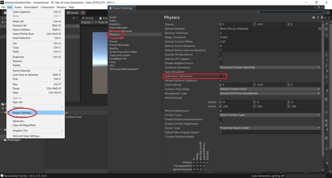Screen dimensions: 332x178
Task: Enable Adaptive Force checkbox
Action: (x=221, y=63)
